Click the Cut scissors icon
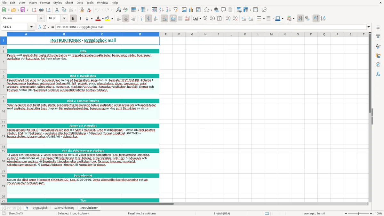The width and height of the screenshot is (384, 216). coord(57,10)
